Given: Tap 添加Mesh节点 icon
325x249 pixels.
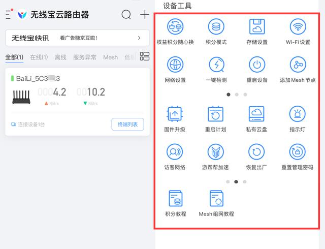Looking at the screenshot, I should coord(298,65).
